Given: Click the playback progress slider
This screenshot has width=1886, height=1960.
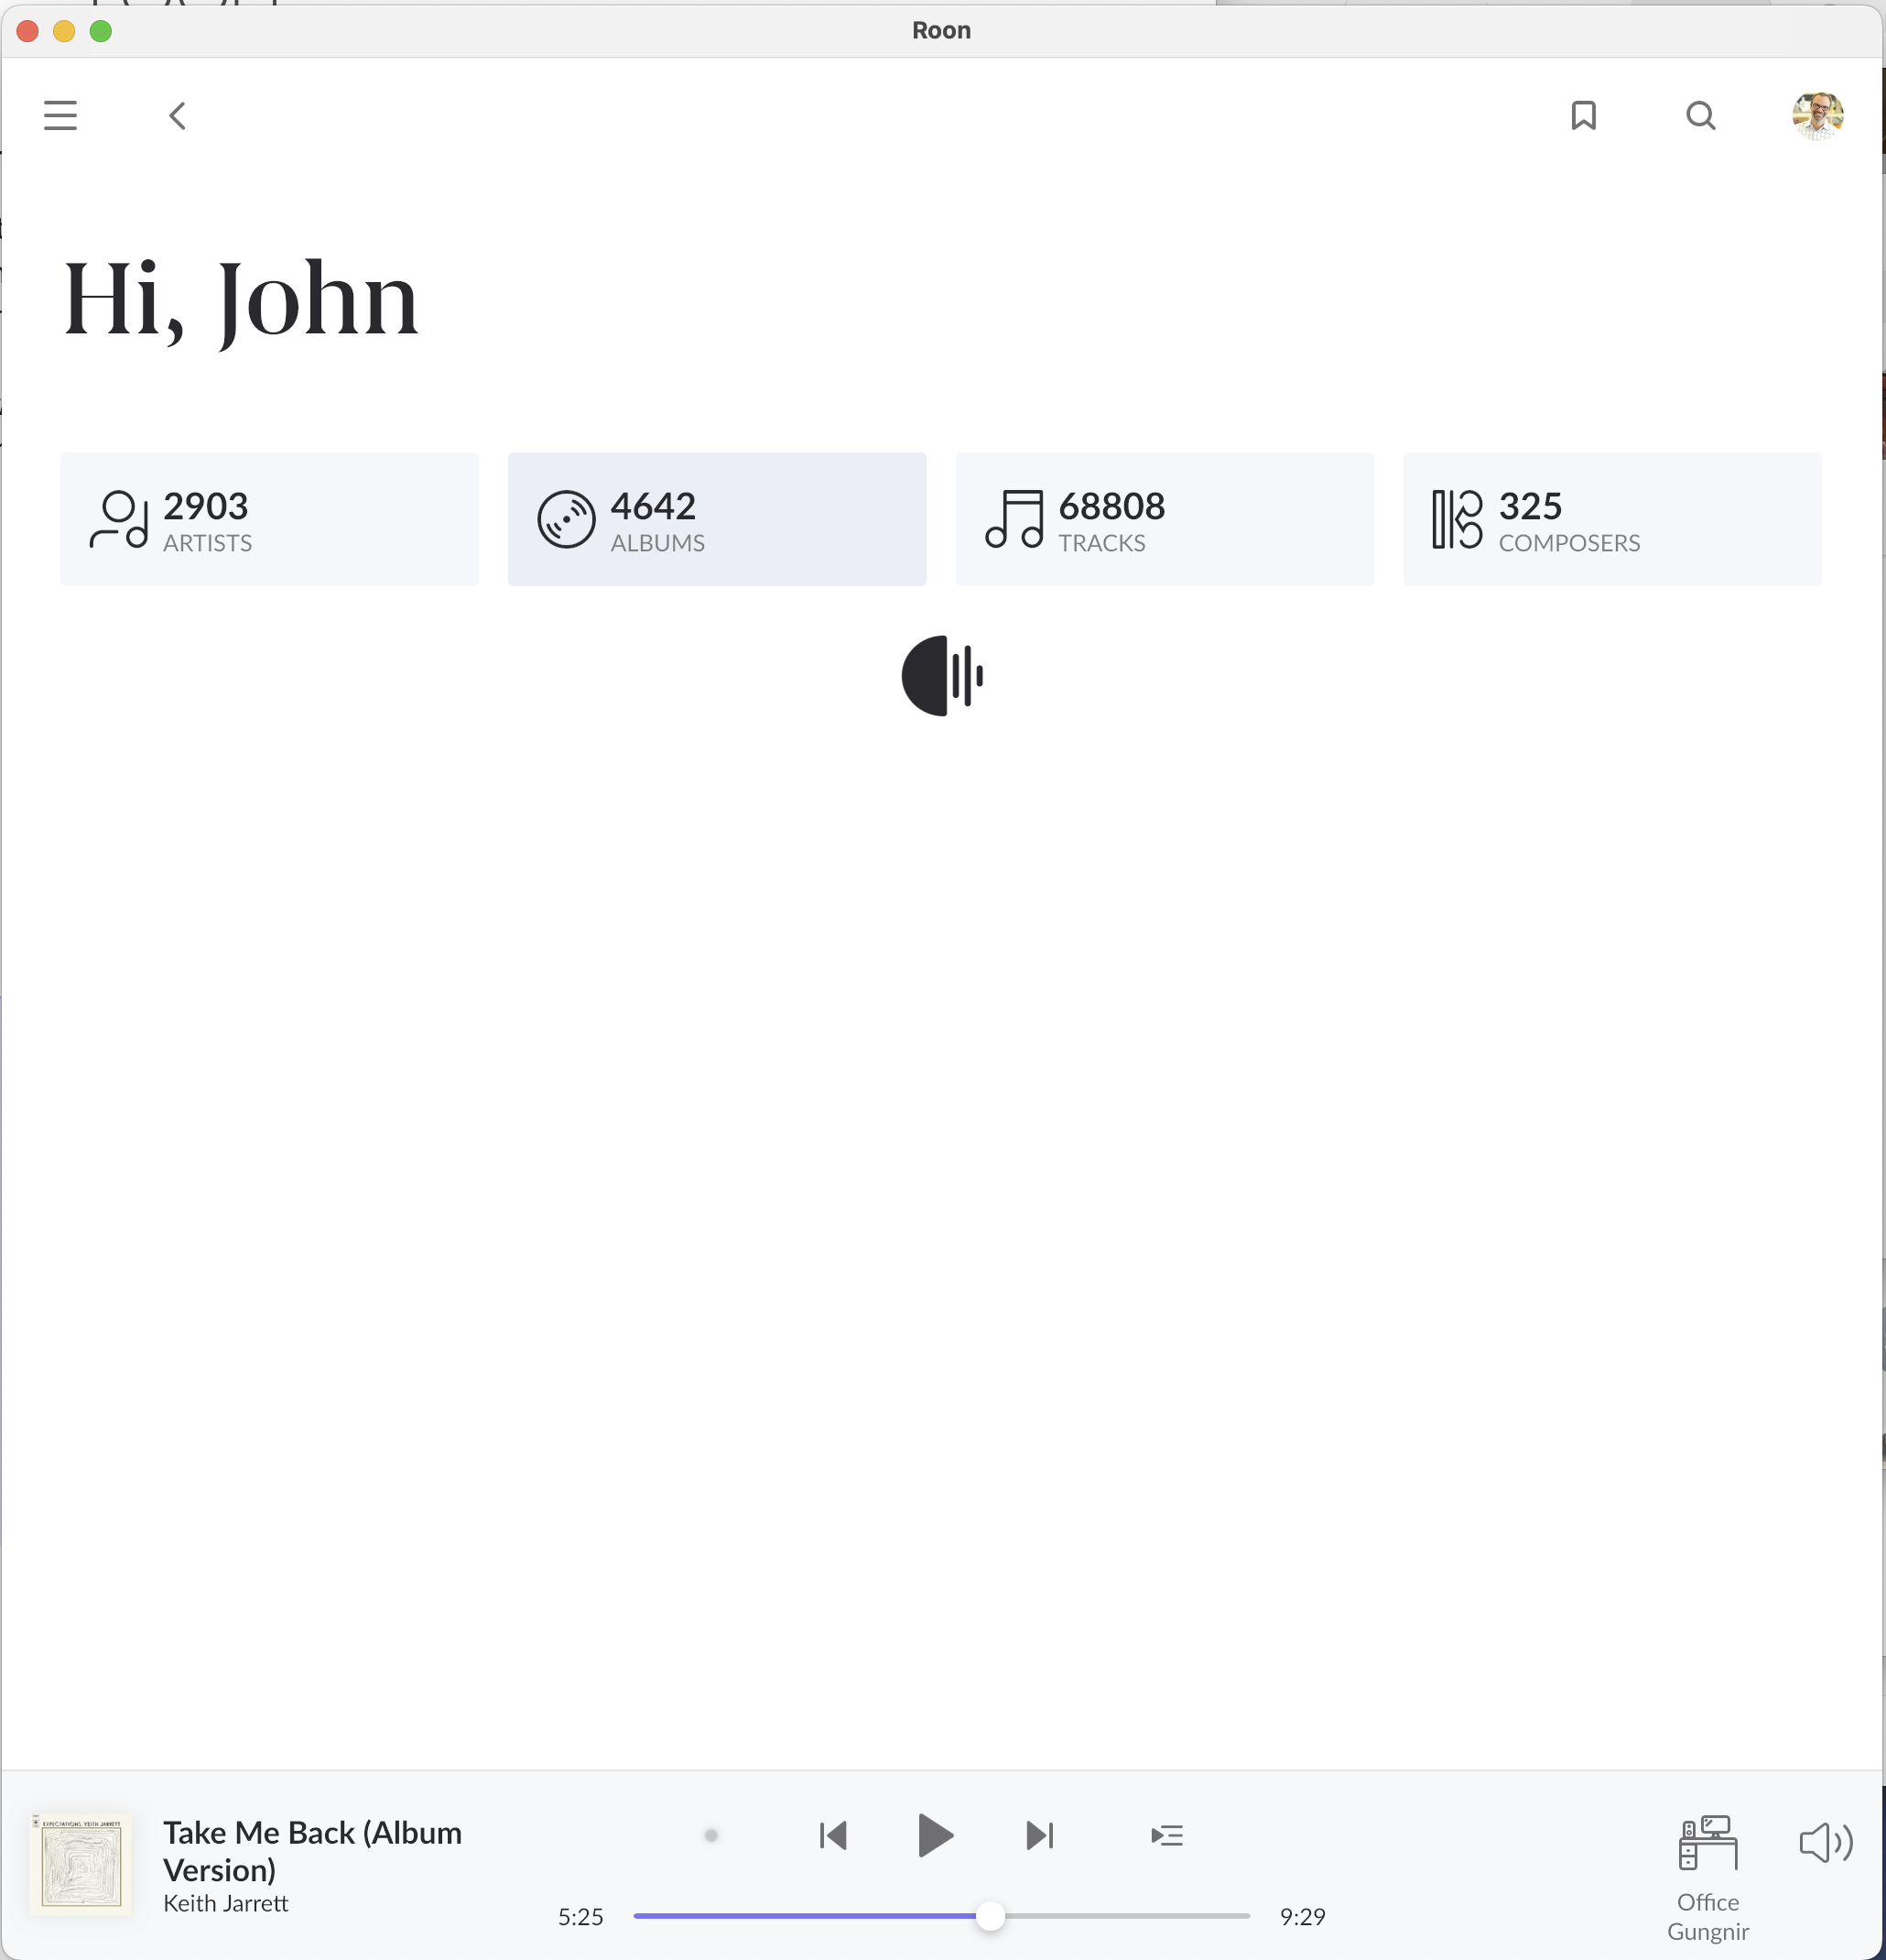Looking at the screenshot, I should (x=941, y=1916).
